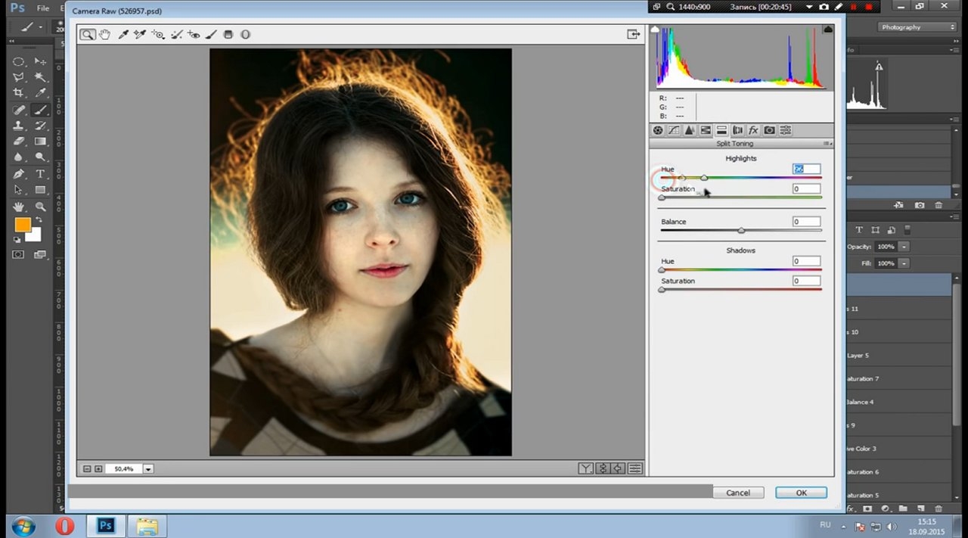Copy current settings to Before
Screen dimensions: 968x538
coord(619,468)
